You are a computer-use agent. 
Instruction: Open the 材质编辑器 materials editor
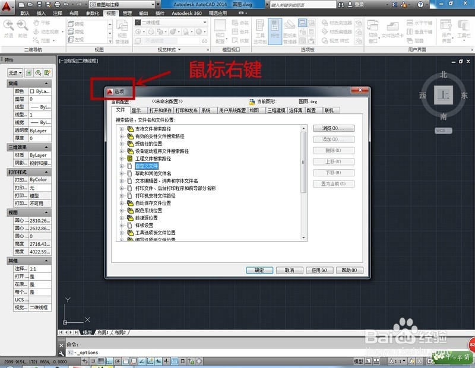336,32
